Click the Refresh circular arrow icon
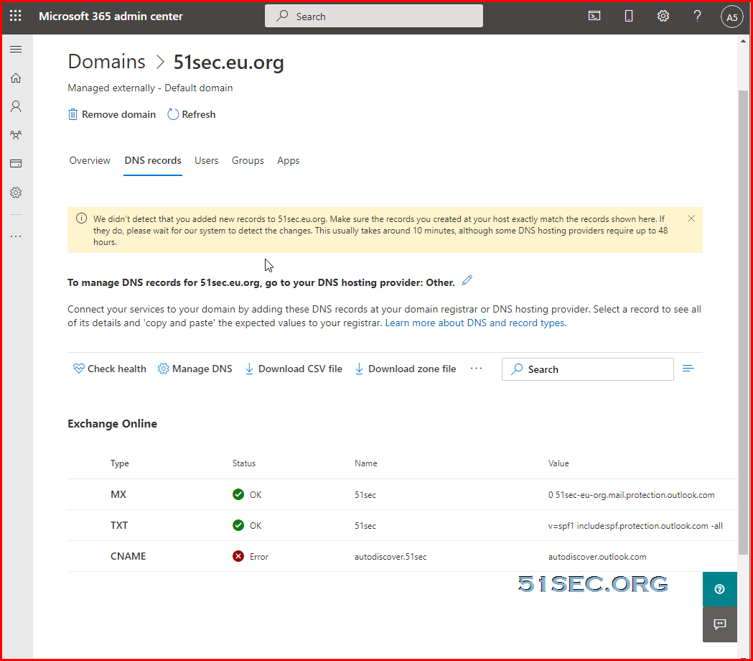Screen dimensions: 753x661 pyautogui.click(x=173, y=114)
